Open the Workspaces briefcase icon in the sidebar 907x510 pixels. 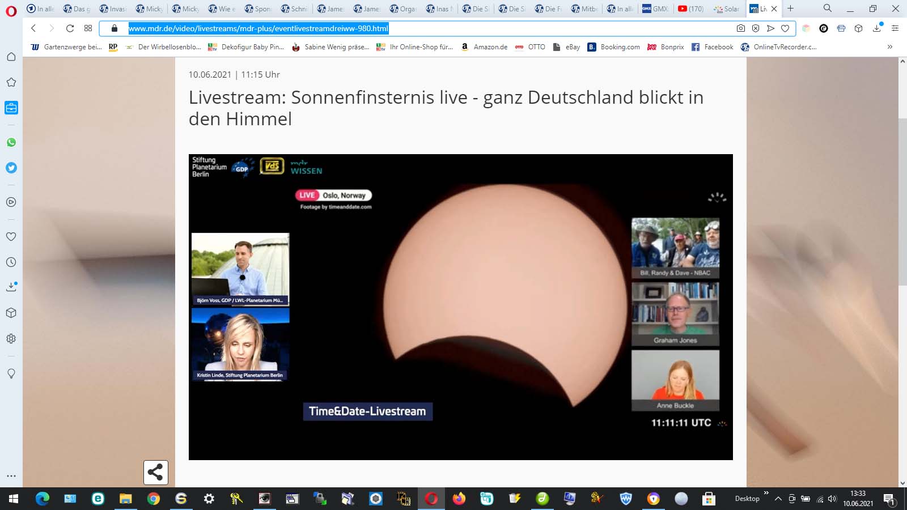pos(11,108)
